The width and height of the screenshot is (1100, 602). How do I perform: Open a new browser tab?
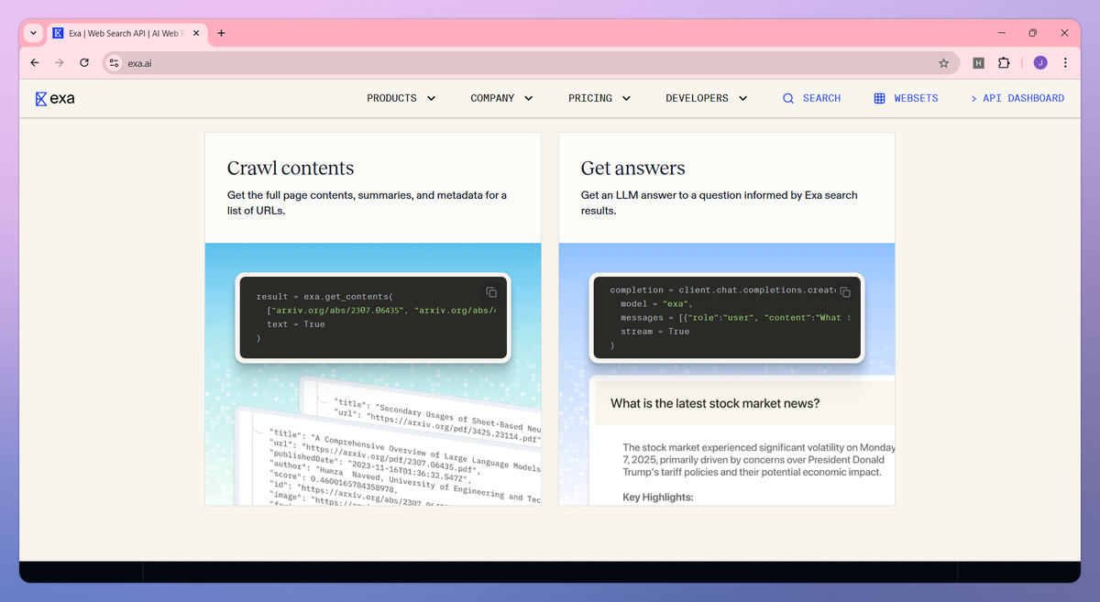pyautogui.click(x=221, y=33)
